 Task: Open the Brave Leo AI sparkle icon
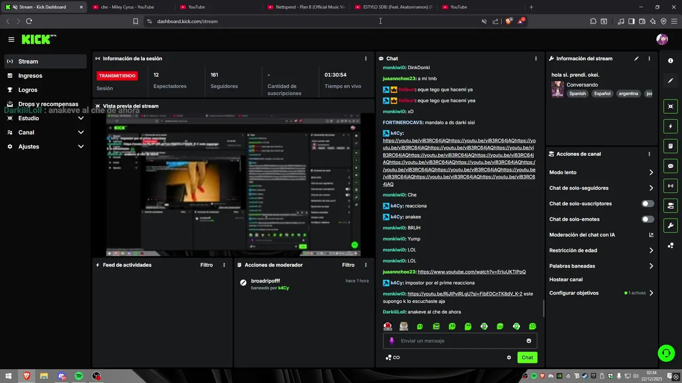tap(653, 21)
